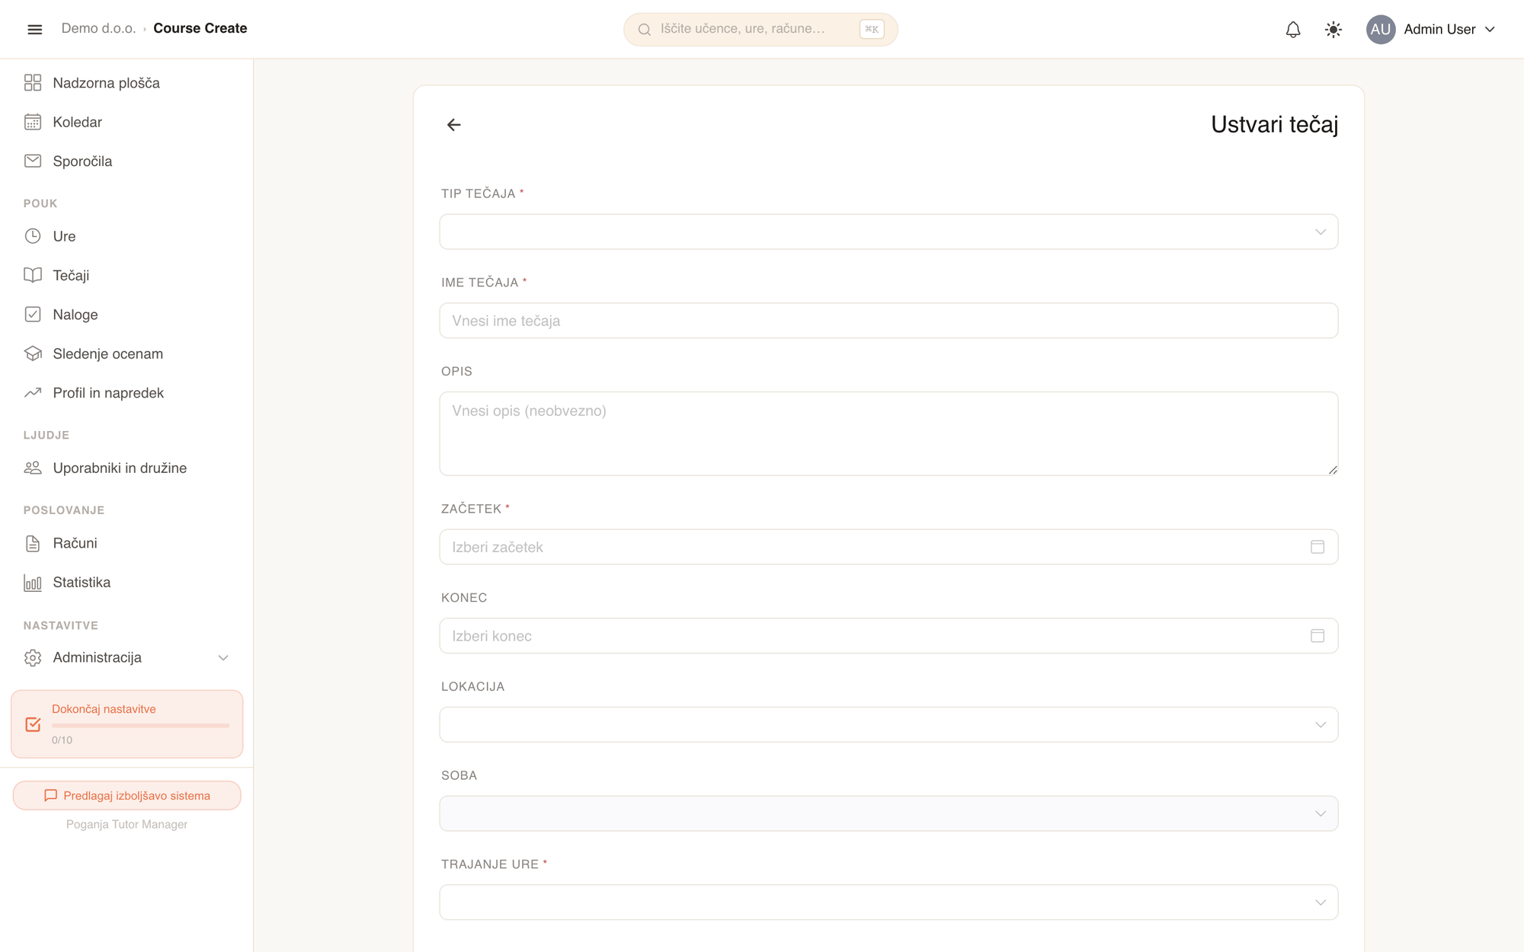Expand the Administracija section

tap(126, 657)
